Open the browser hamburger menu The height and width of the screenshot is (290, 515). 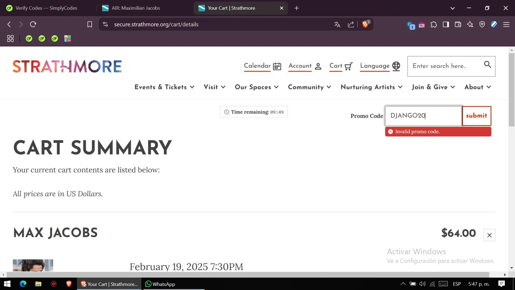[x=506, y=24]
